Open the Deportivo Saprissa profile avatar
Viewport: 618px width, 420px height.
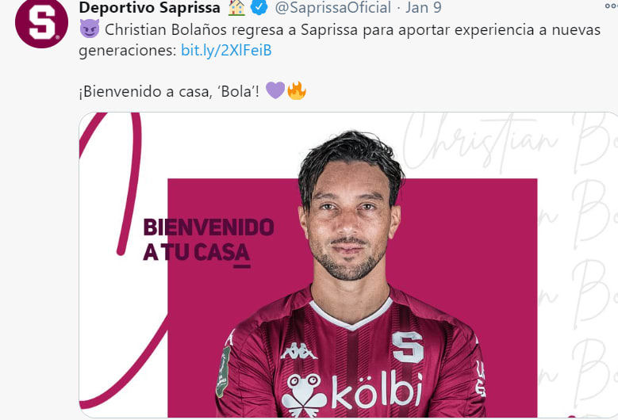point(41,22)
